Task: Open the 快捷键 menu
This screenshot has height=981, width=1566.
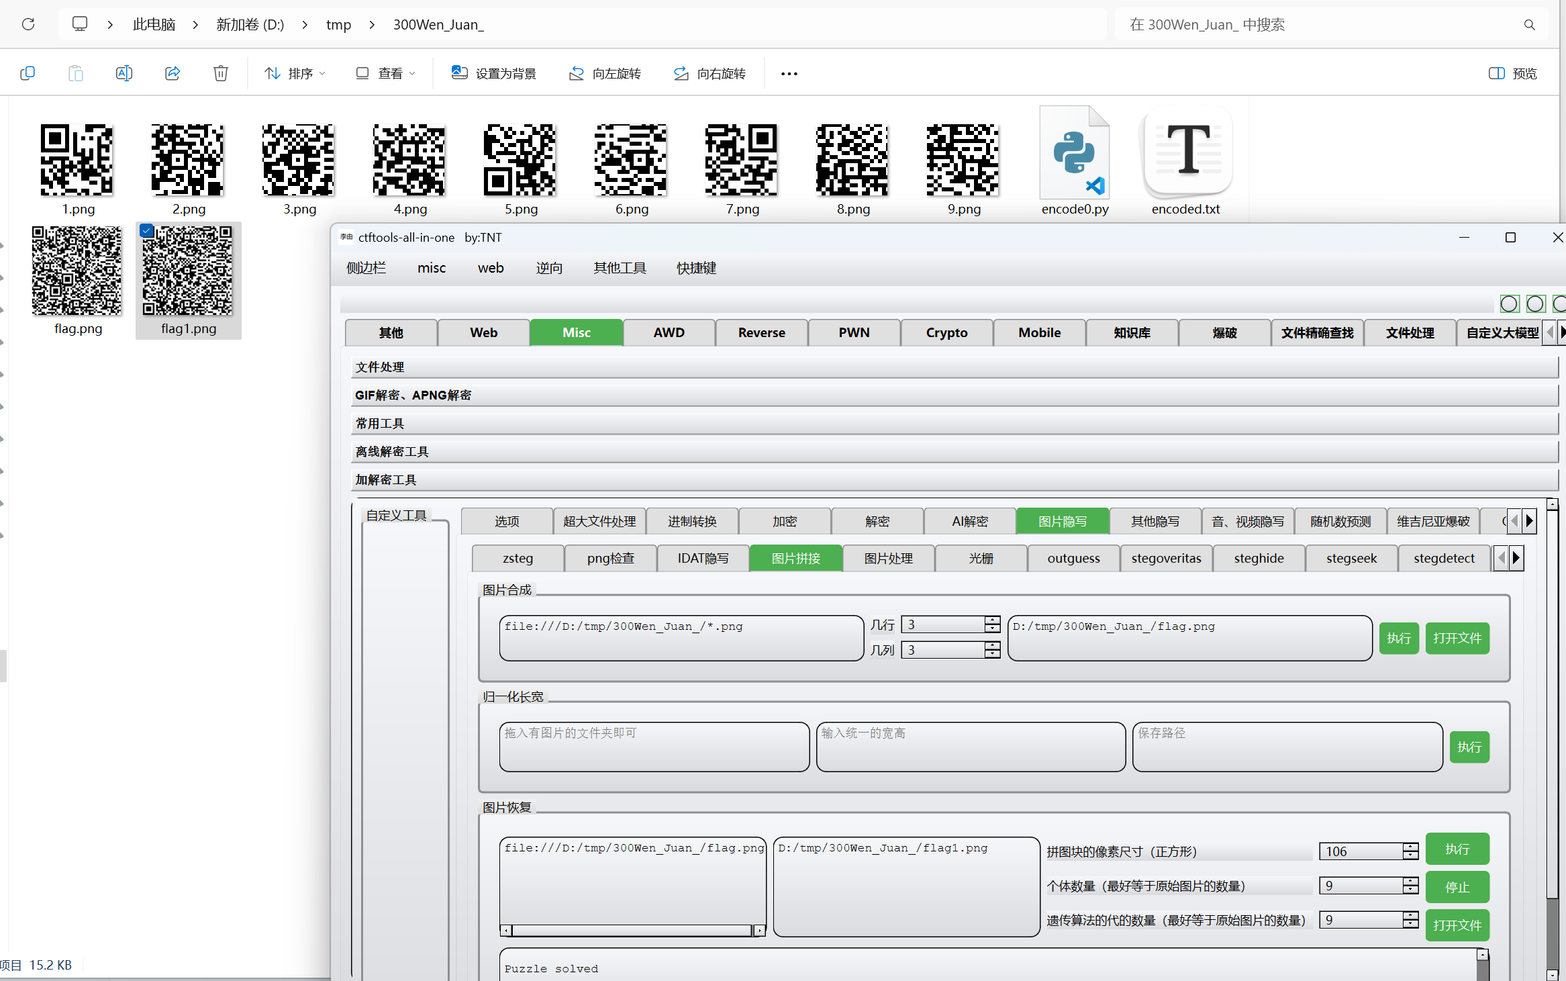Action: coord(697,268)
